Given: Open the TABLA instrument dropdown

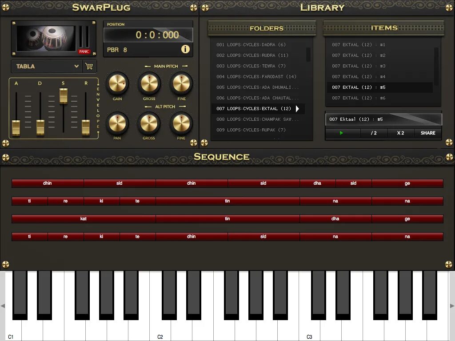Looking at the screenshot, I should pyautogui.click(x=46, y=67).
